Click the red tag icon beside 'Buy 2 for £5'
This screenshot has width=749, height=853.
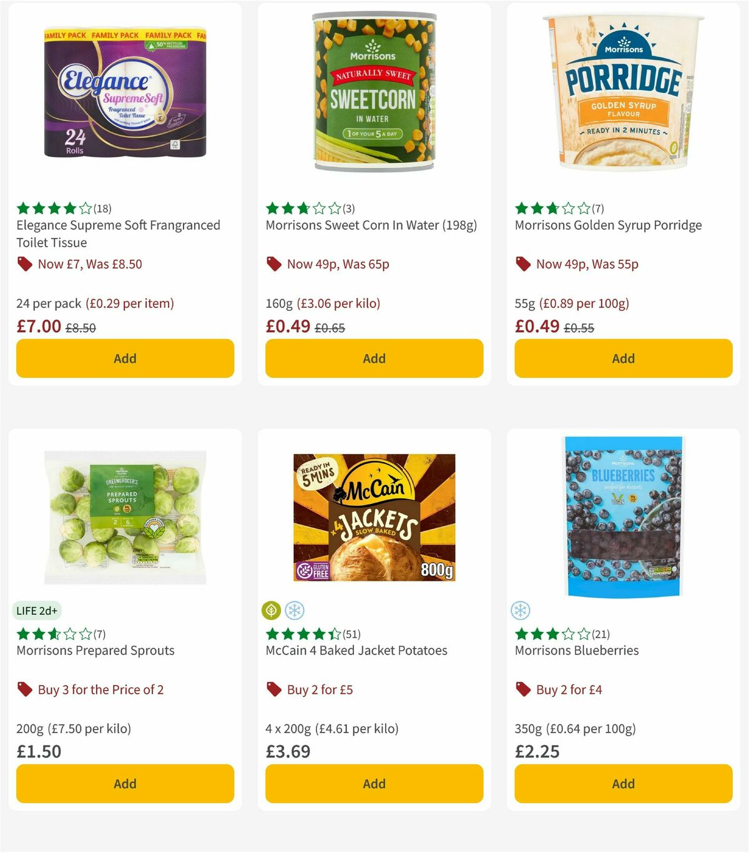point(273,689)
